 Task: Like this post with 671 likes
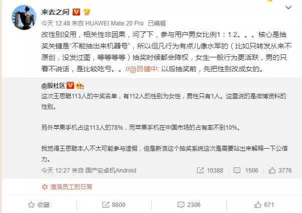[x=264, y=205]
